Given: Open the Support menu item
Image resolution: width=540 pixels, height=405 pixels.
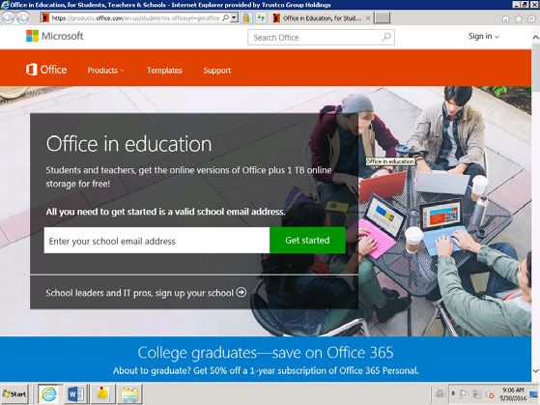Looking at the screenshot, I should [217, 71].
